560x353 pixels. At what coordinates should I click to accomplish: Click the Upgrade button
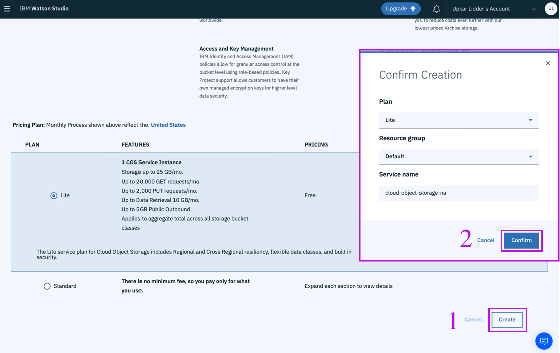401,9
